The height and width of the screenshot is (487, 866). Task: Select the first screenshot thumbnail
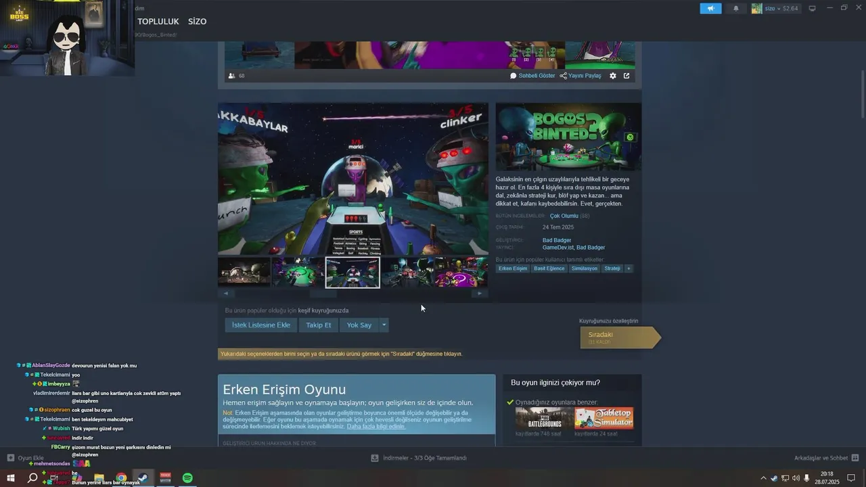tap(244, 272)
